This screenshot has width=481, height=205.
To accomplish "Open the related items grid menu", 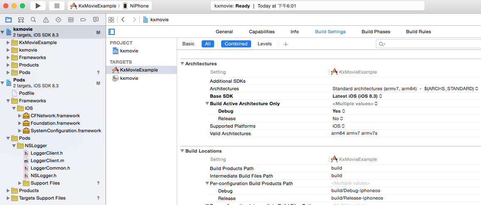I will coord(111,20).
